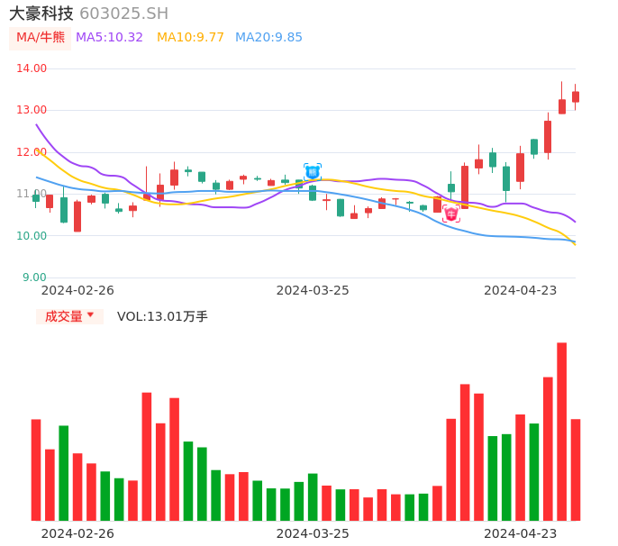Image resolution: width=618 pixels, height=546 pixels.
Task: Click the stock name 大豪科技
Action: click(x=41, y=14)
